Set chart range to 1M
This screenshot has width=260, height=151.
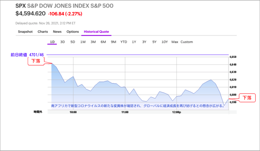point(83,42)
